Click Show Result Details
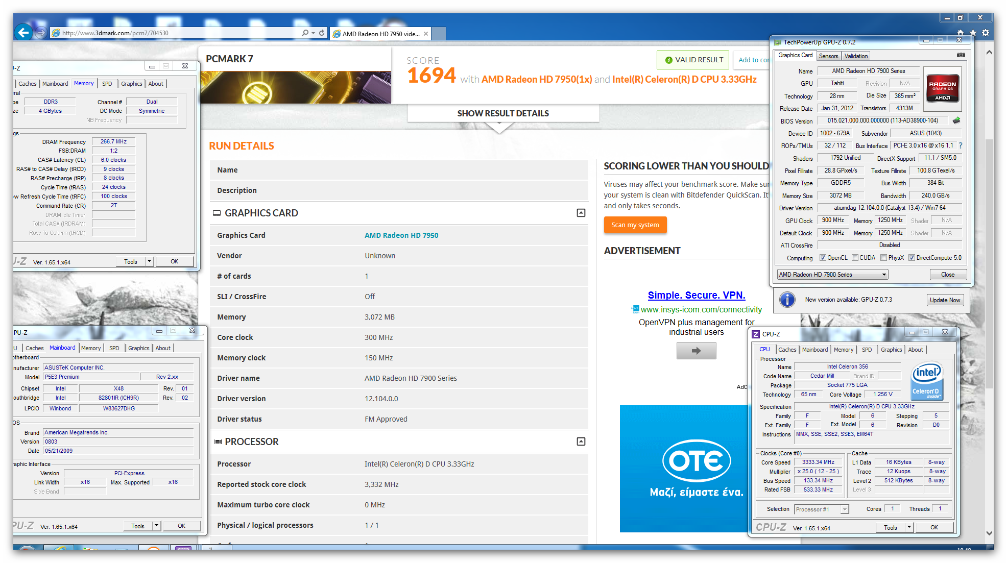The image size is (1007, 563). (503, 113)
